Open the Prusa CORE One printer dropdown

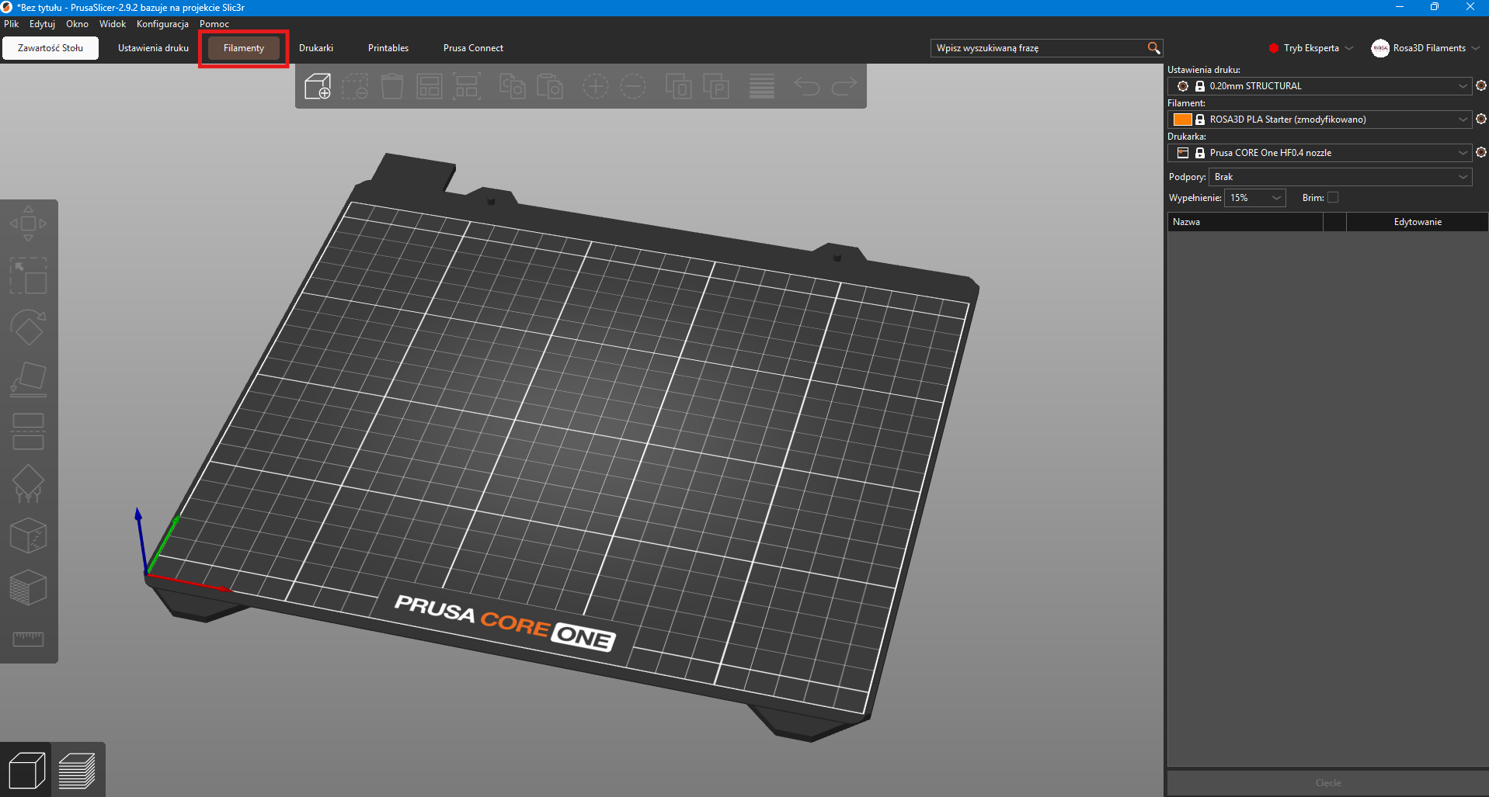(1320, 153)
